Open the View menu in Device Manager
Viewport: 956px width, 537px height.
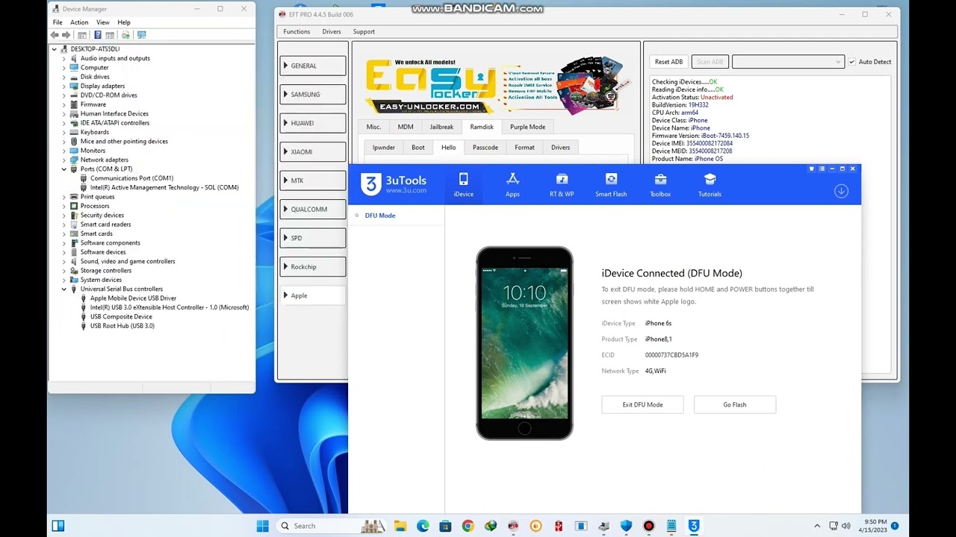102,22
